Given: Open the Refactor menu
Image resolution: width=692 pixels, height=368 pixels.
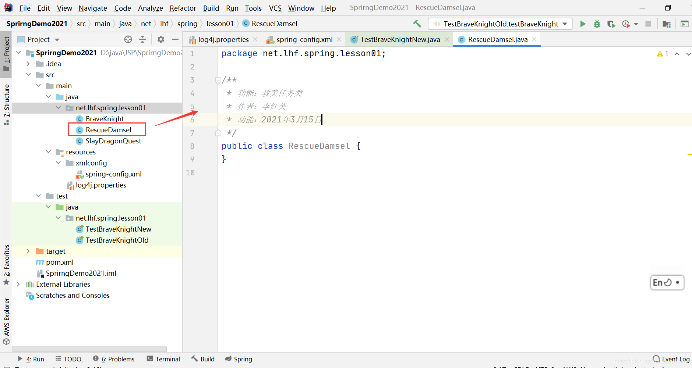Looking at the screenshot, I should (183, 8).
